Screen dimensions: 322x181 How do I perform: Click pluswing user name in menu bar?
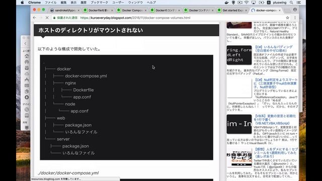(x=280, y=3)
